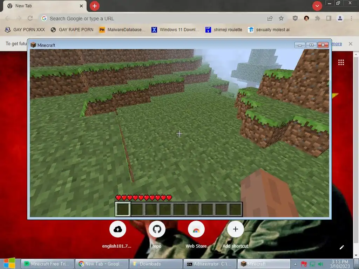Open the Extensions puzzle piece menu
Viewport: 359px width, 269px height.
tap(318, 18)
